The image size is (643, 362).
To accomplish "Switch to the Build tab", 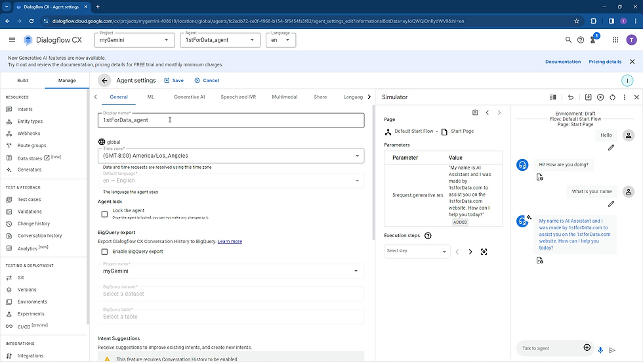I will 22,80.
